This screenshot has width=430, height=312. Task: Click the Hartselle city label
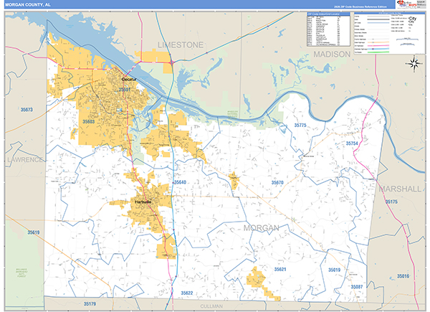pyautogui.click(x=143, y=202)
